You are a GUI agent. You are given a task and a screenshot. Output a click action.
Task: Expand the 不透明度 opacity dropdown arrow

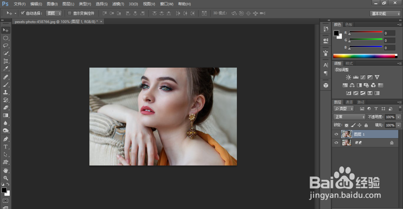point(399,117)
